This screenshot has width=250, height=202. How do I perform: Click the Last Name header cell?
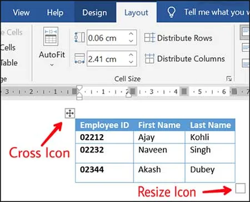pos(210,125)
